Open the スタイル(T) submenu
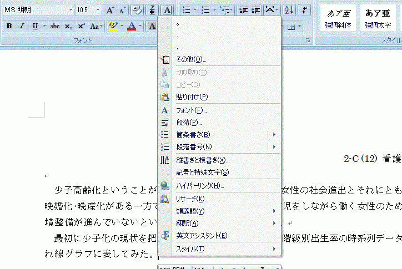The width and height of the screenshot is (402, 269). click(219, 249)
